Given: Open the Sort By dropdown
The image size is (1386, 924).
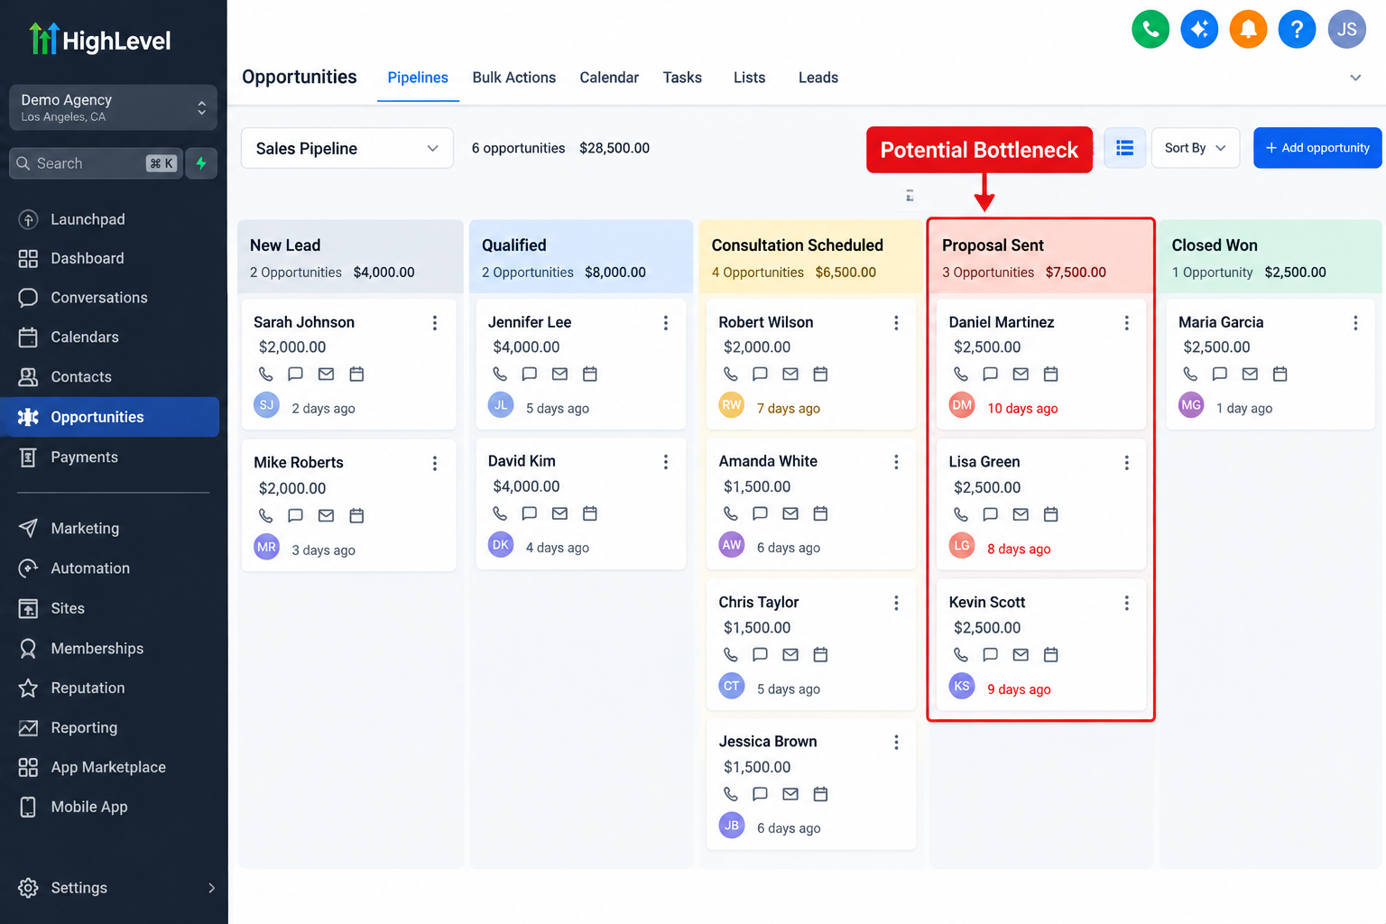Looking at the screenshot, I should [1195, 148].
